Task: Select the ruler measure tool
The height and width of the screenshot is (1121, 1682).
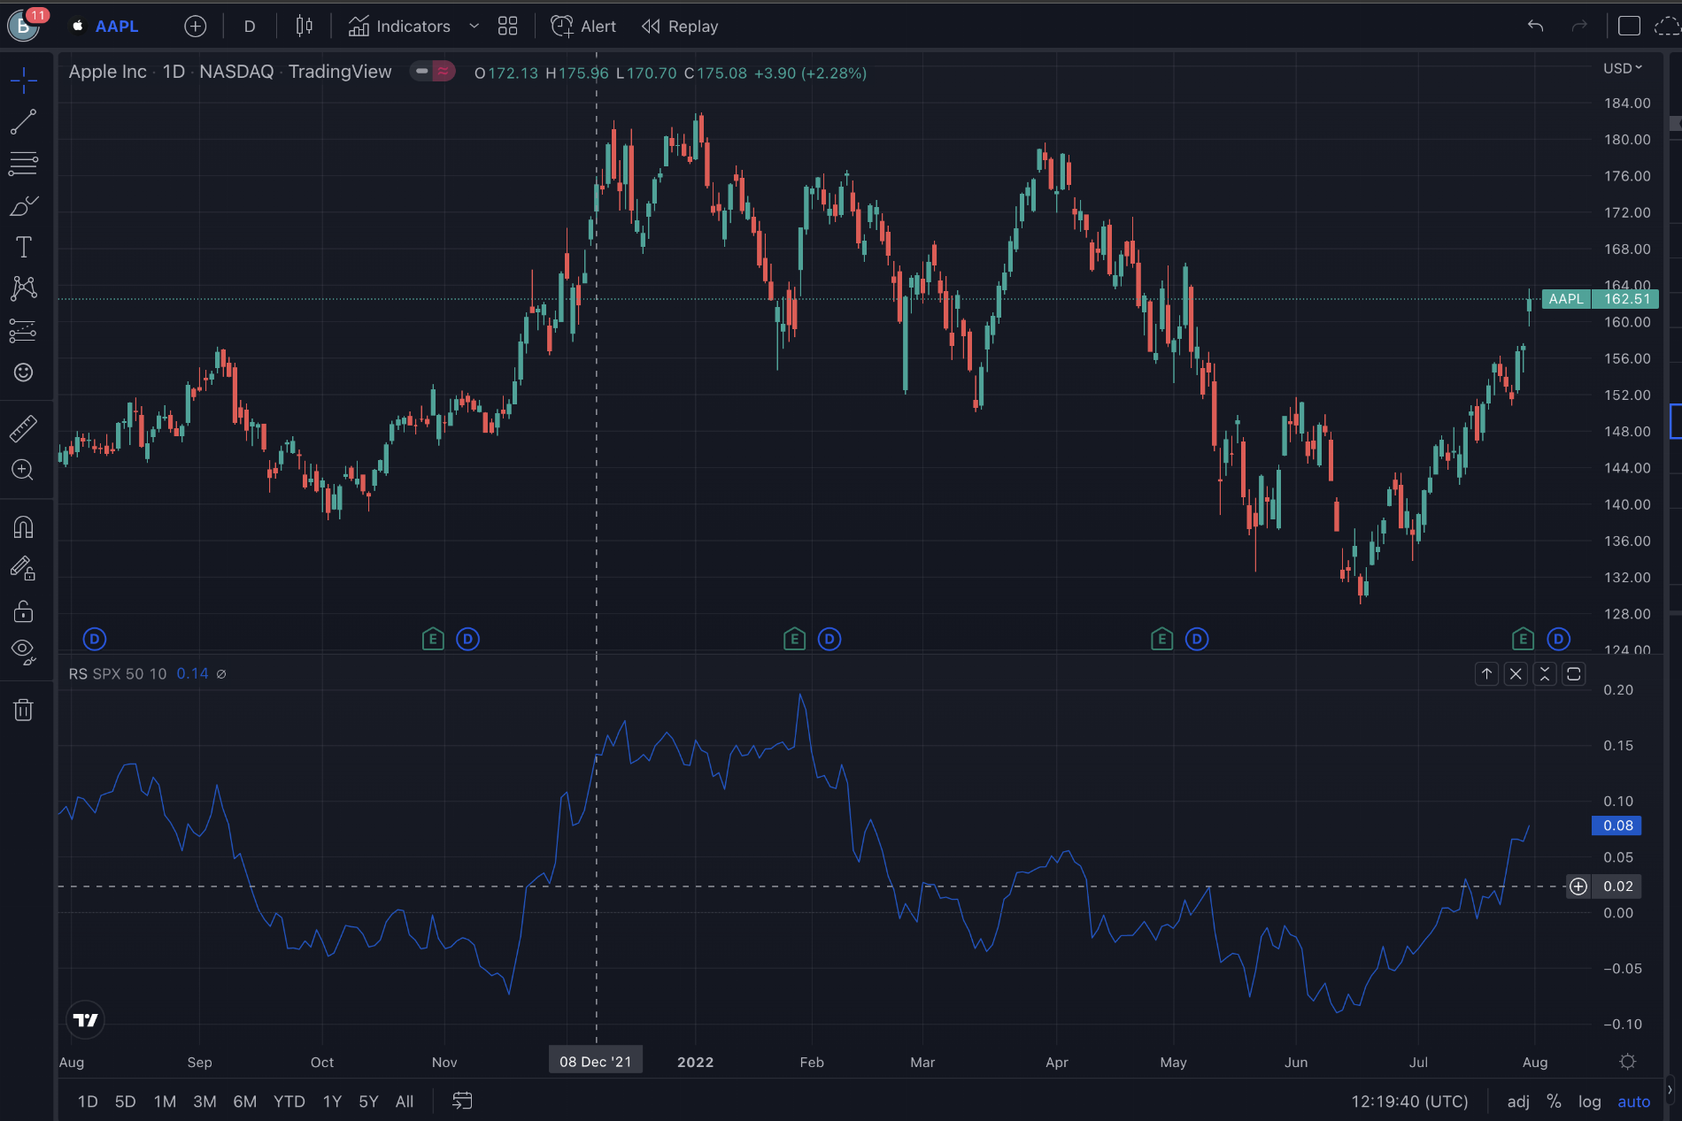Action: [x=24, y=428]
